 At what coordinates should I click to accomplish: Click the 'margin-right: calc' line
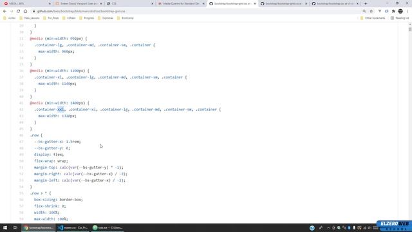[80, 174]
